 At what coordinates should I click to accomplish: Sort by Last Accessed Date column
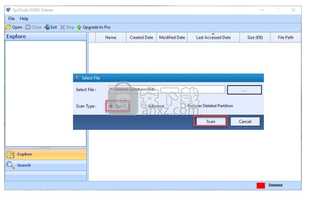coord(214,37)
